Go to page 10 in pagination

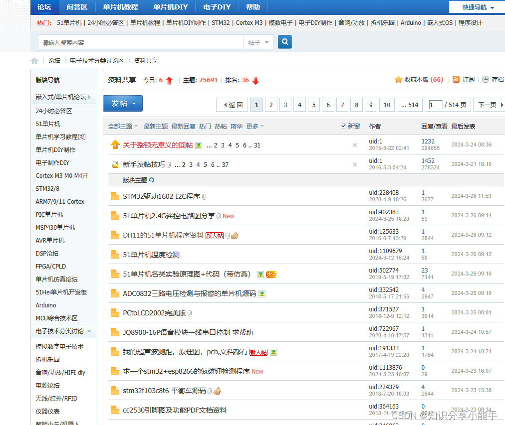coord(386,105)
